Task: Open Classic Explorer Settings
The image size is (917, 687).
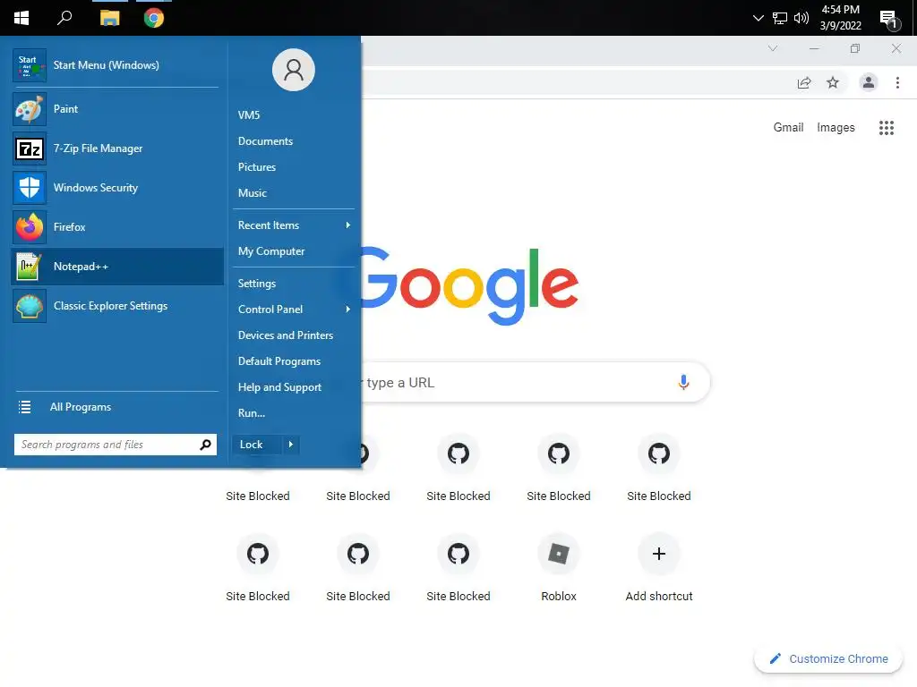Action: point(117,306)
